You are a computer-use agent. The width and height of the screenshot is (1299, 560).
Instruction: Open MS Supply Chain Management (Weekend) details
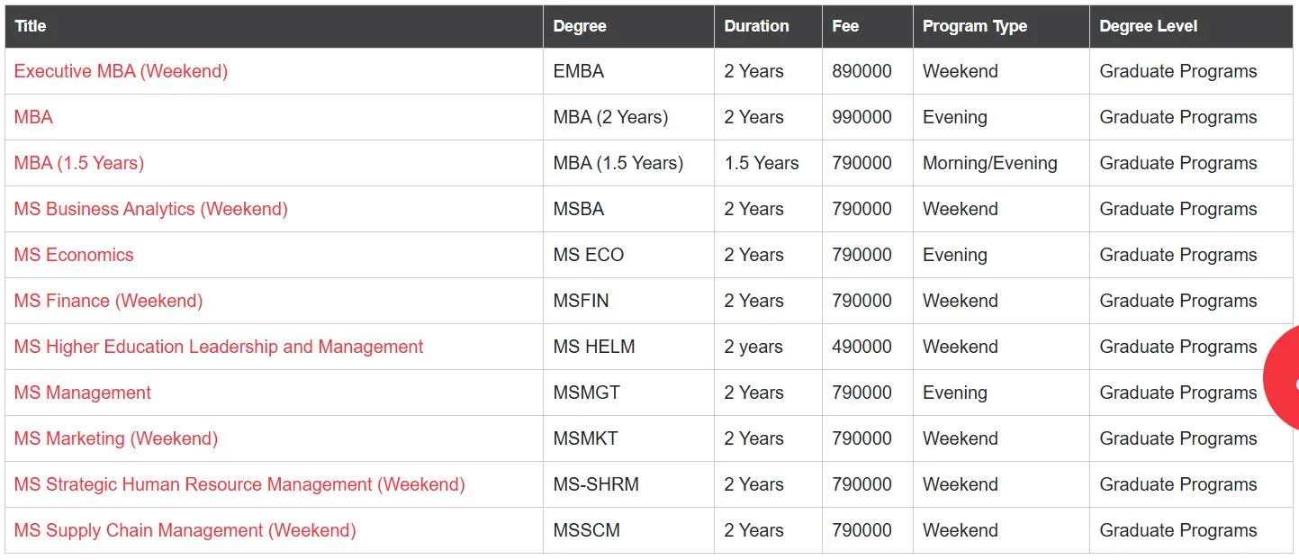pyautogui.click(x=183, y=530)
